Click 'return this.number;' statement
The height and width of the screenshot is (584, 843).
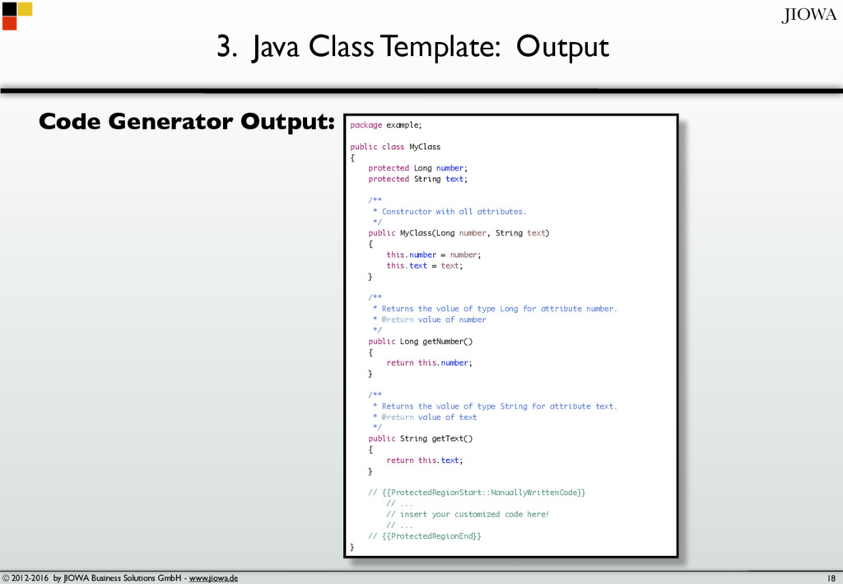click(x=429, y=363)
